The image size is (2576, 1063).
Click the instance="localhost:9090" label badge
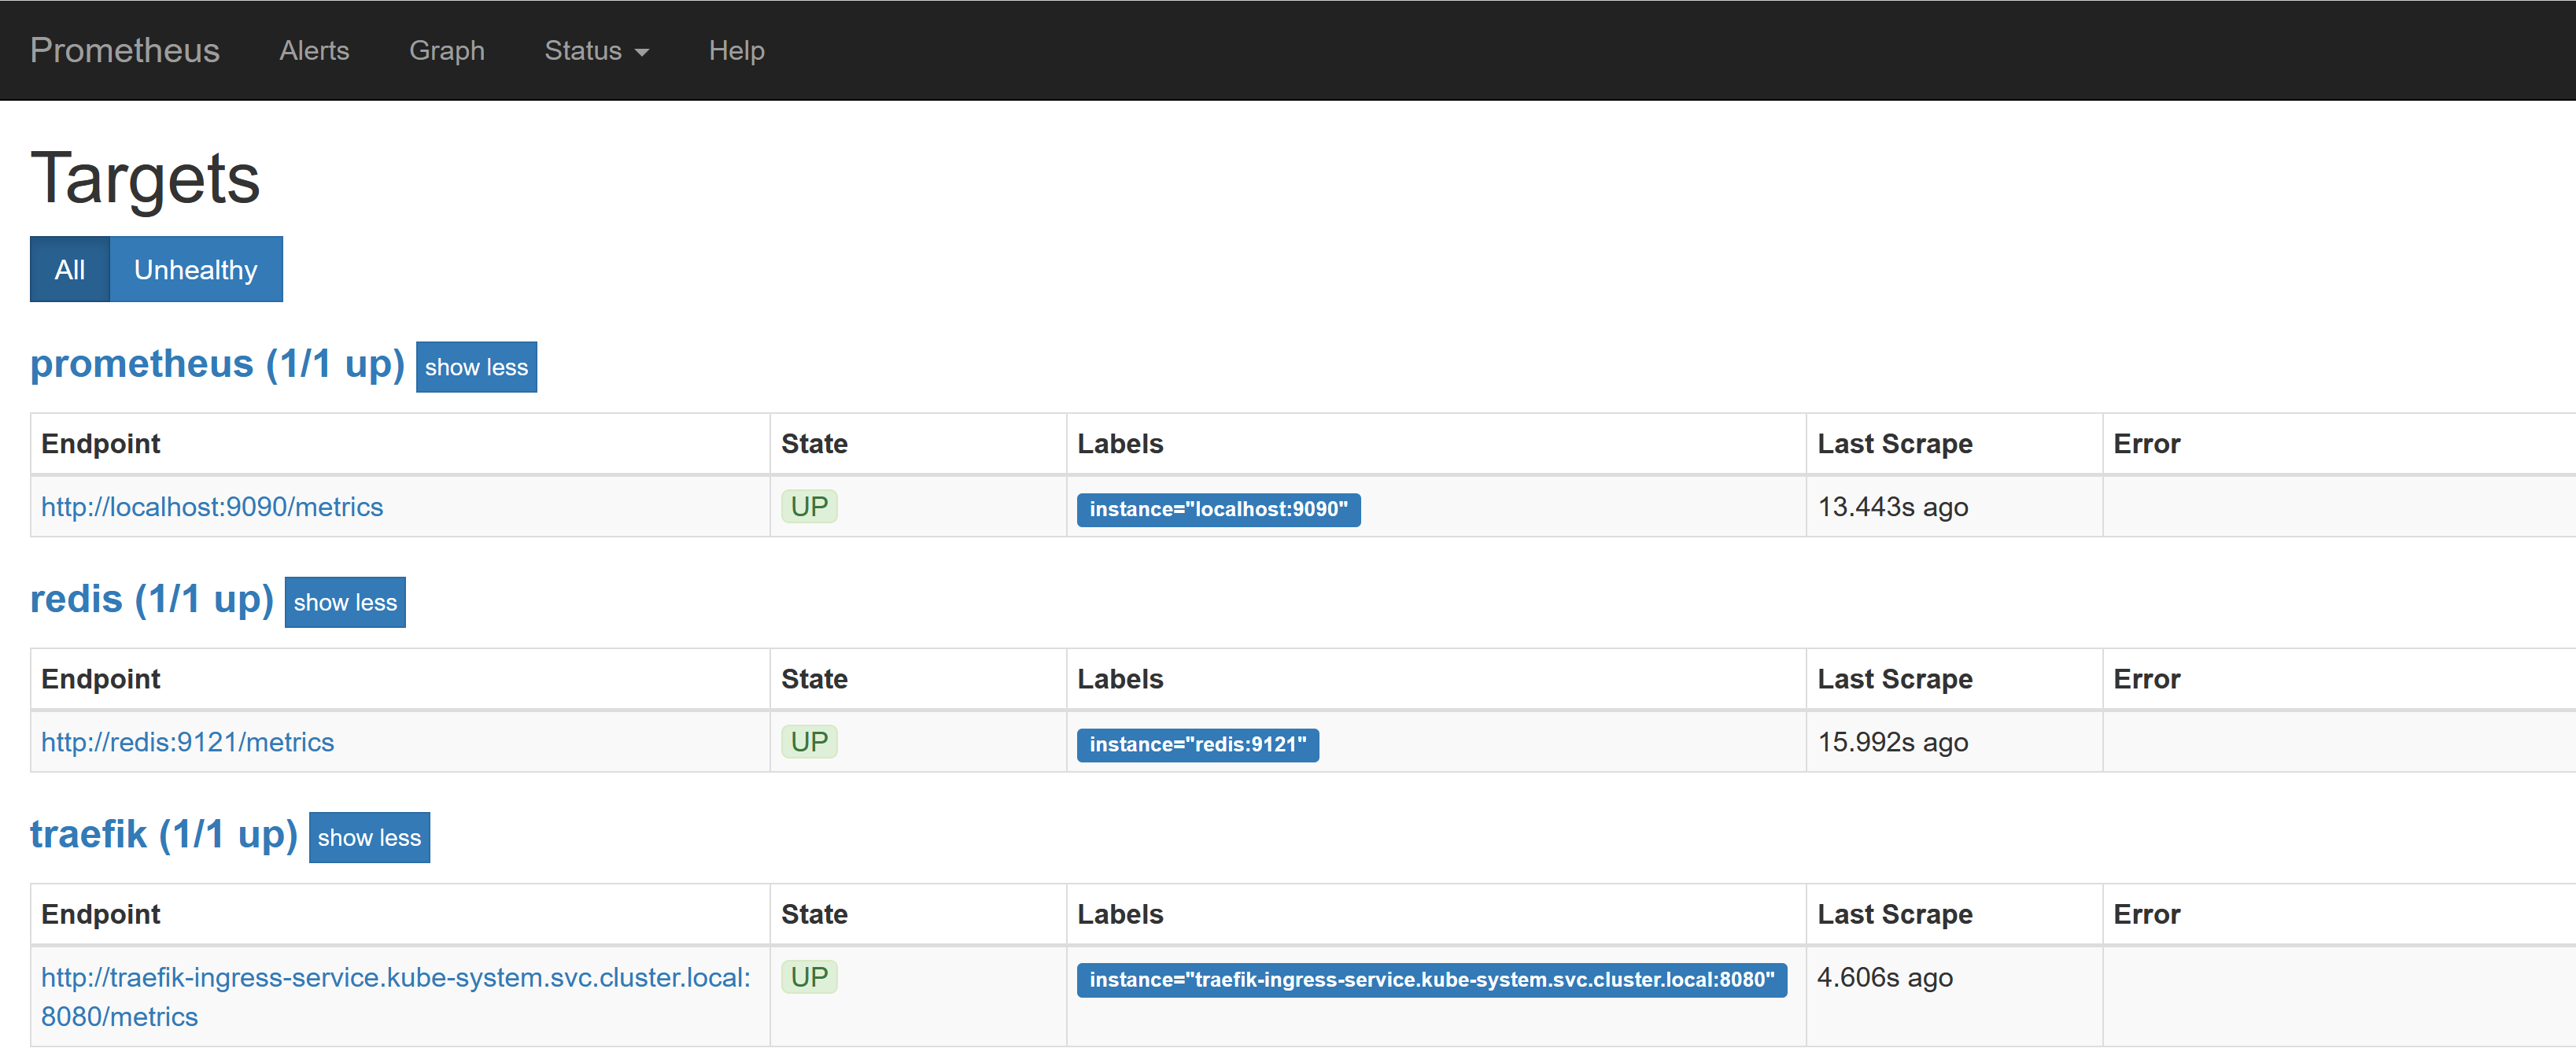[x=1218, y=509]
